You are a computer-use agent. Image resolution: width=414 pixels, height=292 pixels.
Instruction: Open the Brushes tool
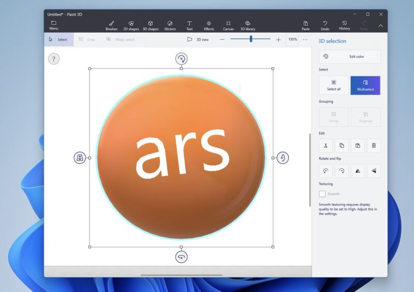(x=111, y=25)
